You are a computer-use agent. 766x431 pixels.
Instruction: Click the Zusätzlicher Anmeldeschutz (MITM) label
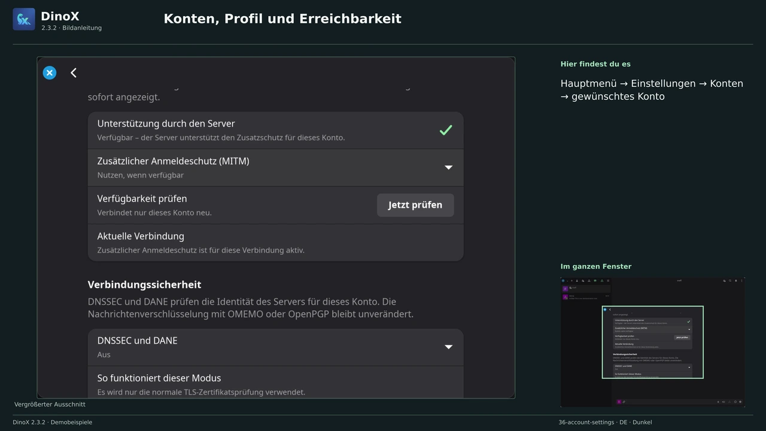173,161
